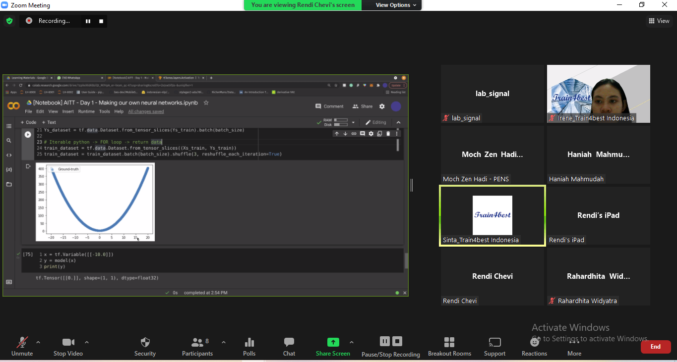
Task: Switch layout with the View button
Action: (659, 21)
